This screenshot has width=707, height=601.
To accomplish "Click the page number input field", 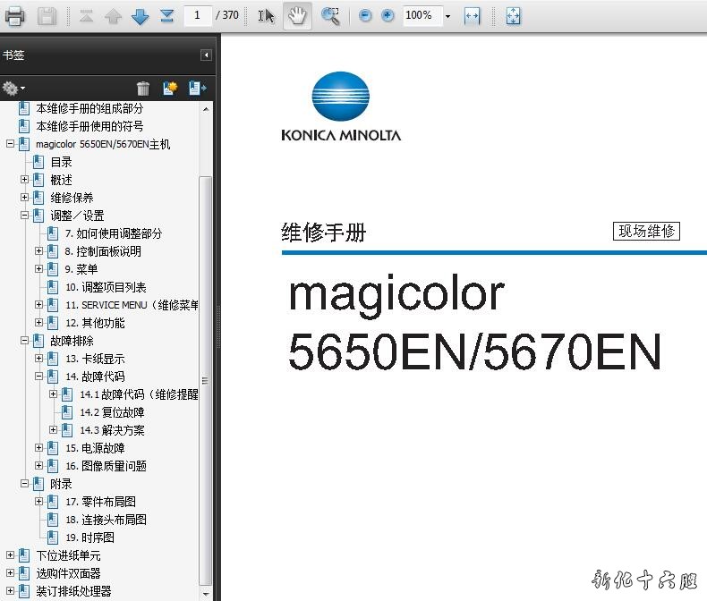I will 198,15.
